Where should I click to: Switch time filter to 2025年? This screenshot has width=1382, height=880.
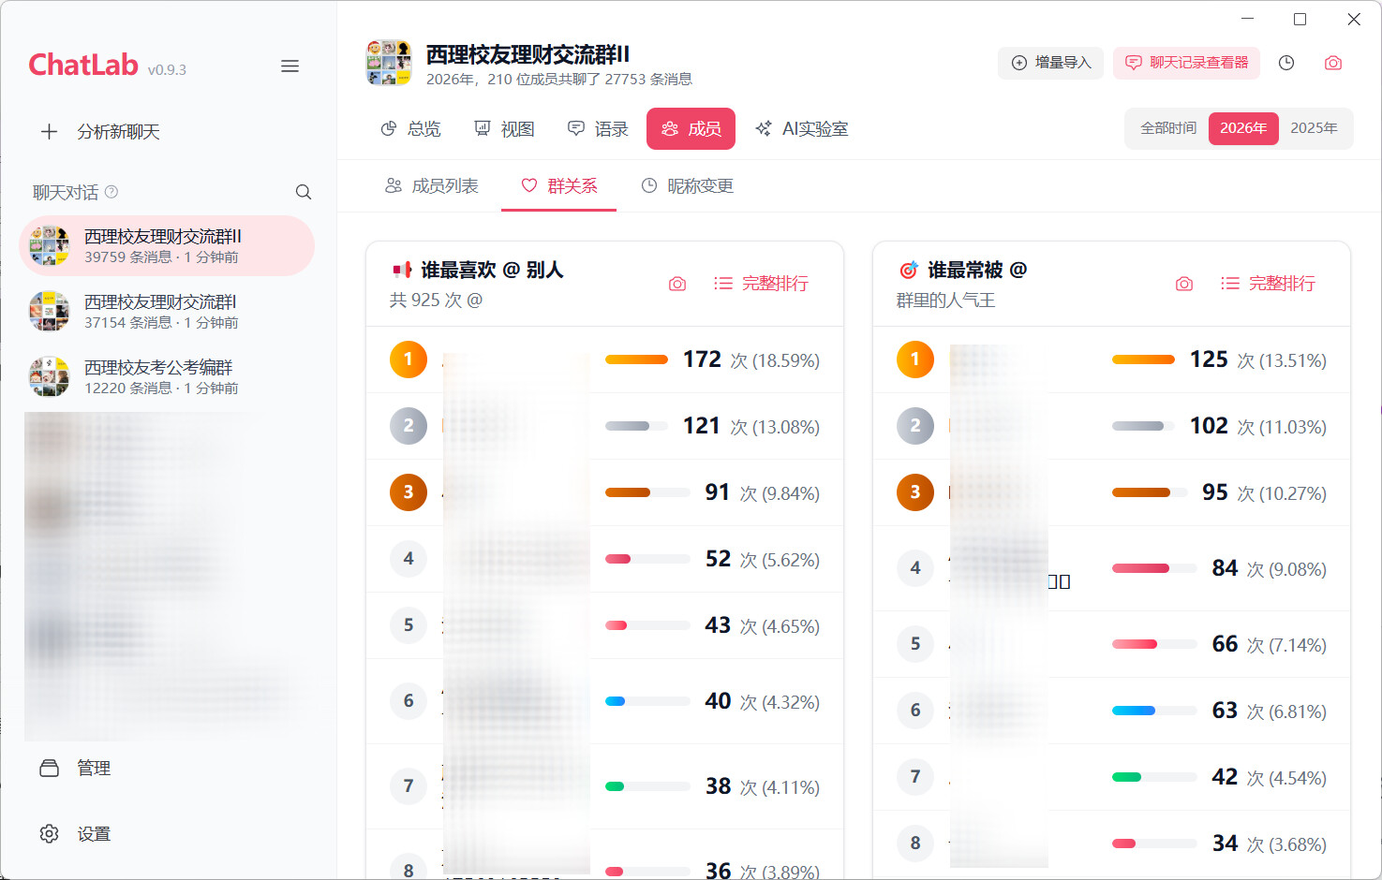coord(1313,128)
